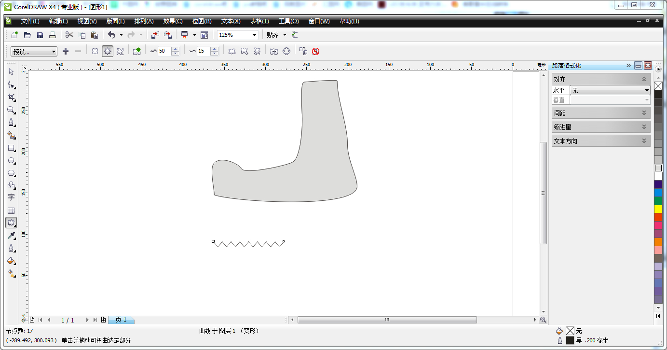Choose the Crop tool
667x350 pixels.
coord(11,97)
